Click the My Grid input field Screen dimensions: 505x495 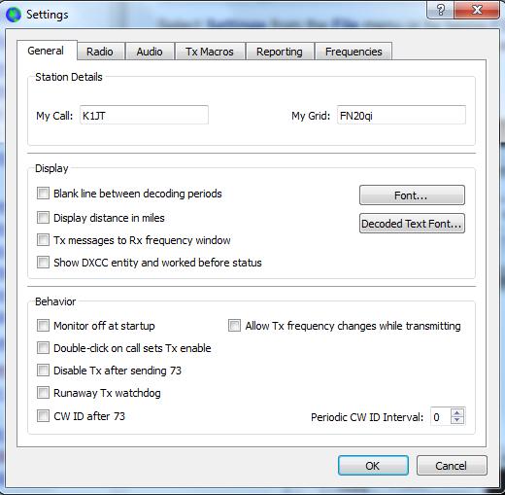tap(401, 115)
